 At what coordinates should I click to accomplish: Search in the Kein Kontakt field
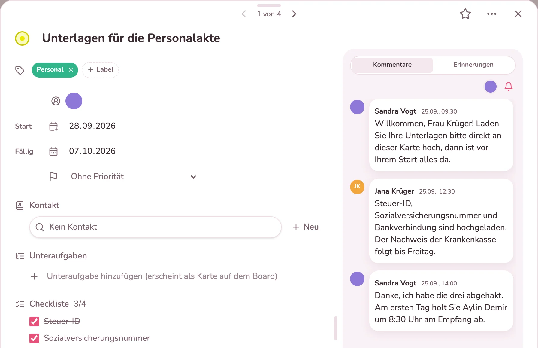pyautogui.click(x=156, y=227)
